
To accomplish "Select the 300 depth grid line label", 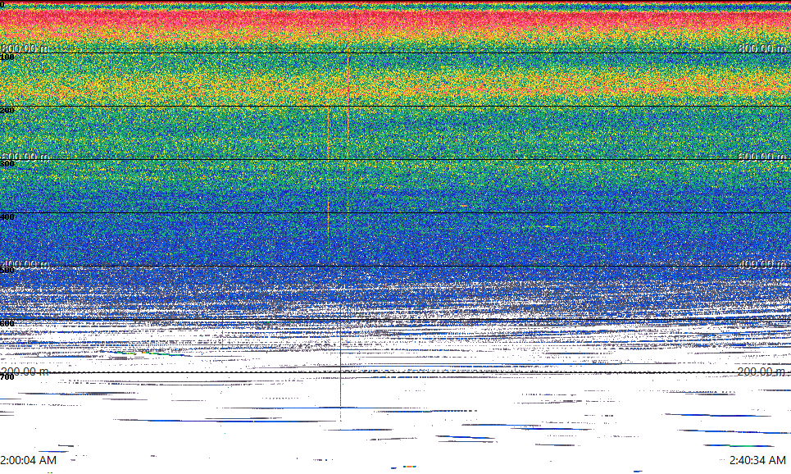I will coord(7,163).
